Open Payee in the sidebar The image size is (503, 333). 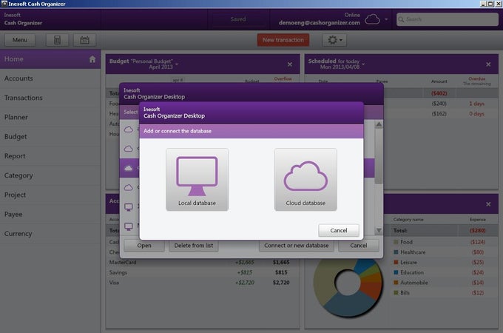(x=50, y=215)
